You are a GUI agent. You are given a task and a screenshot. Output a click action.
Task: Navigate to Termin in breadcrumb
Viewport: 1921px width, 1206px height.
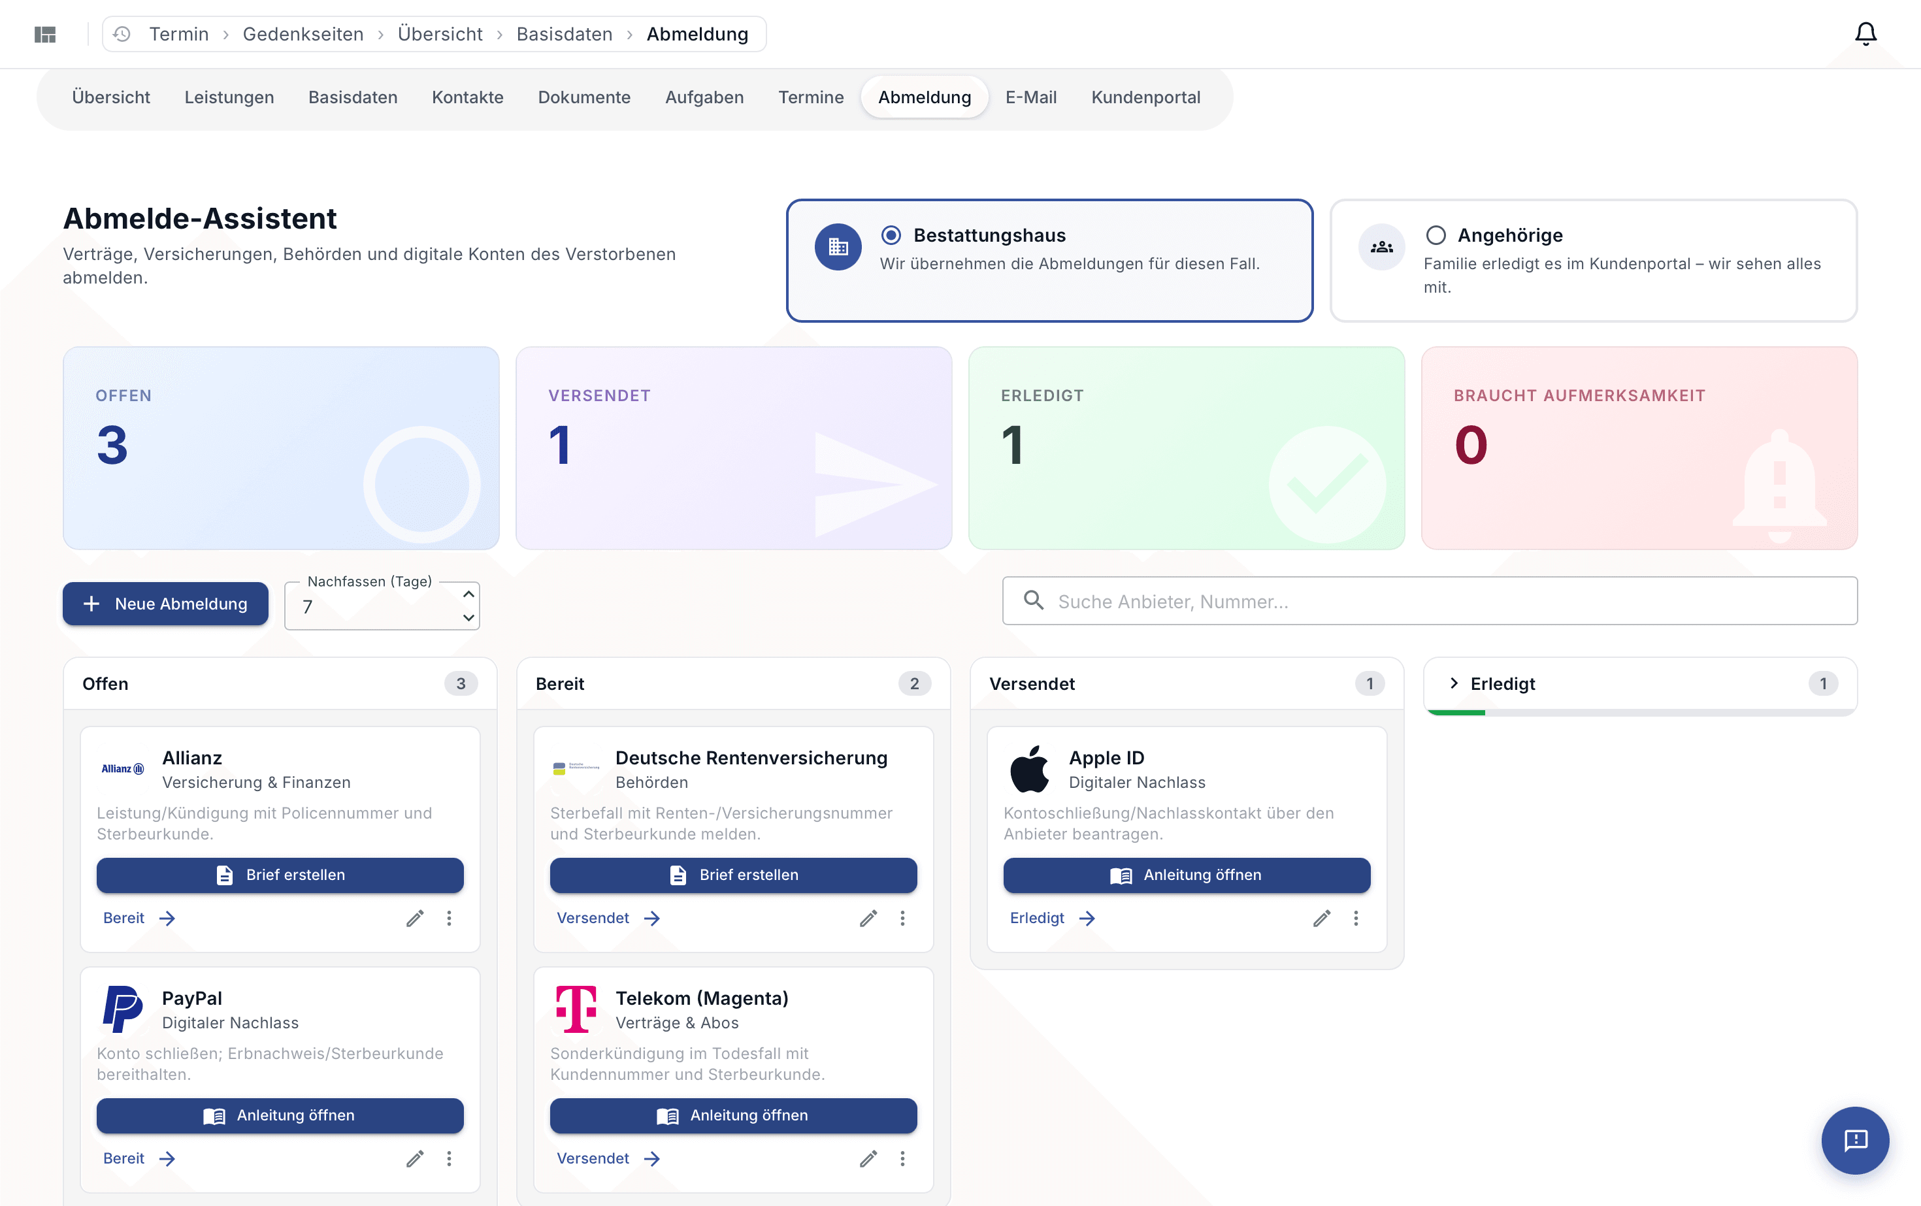coord(178,34)
